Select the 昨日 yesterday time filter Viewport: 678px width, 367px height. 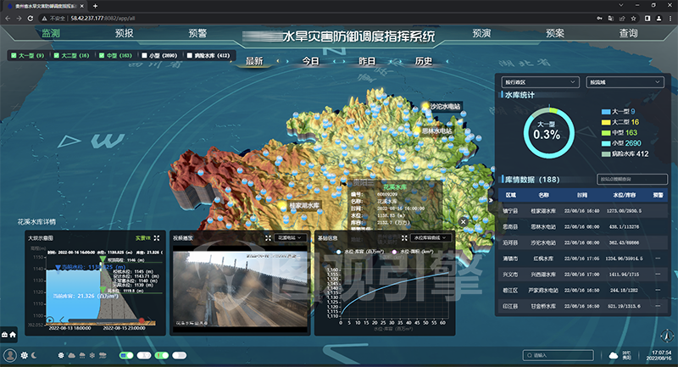coord(367,61)
